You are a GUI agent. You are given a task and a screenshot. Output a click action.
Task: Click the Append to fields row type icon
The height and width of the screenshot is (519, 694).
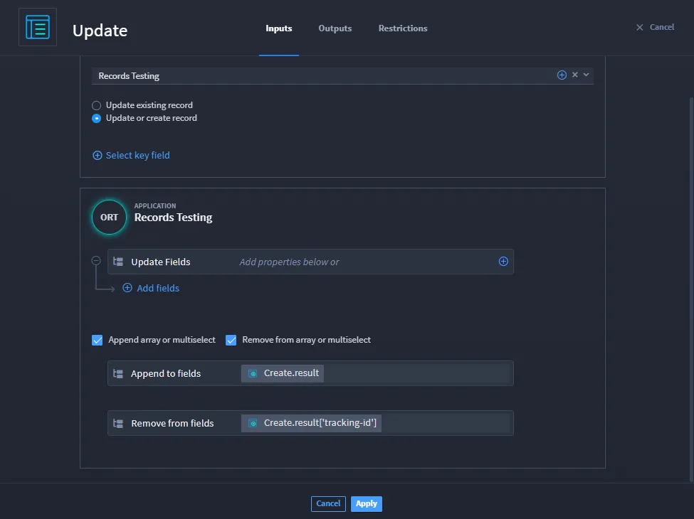pyautogui.click(x=118, y=373)
